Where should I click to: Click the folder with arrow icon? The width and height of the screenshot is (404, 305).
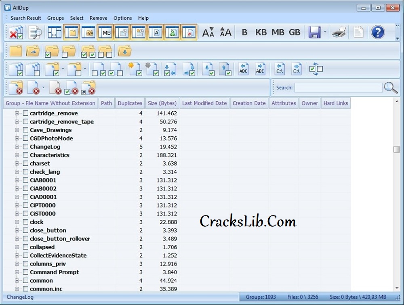33,51
